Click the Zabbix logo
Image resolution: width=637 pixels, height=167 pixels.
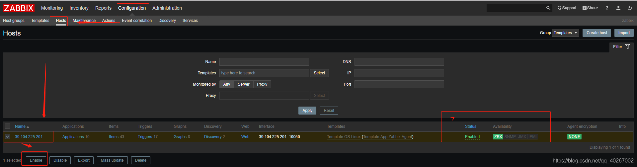19,8
